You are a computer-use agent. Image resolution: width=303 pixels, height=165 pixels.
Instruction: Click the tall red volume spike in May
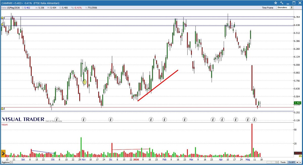(x=252, y=140)
